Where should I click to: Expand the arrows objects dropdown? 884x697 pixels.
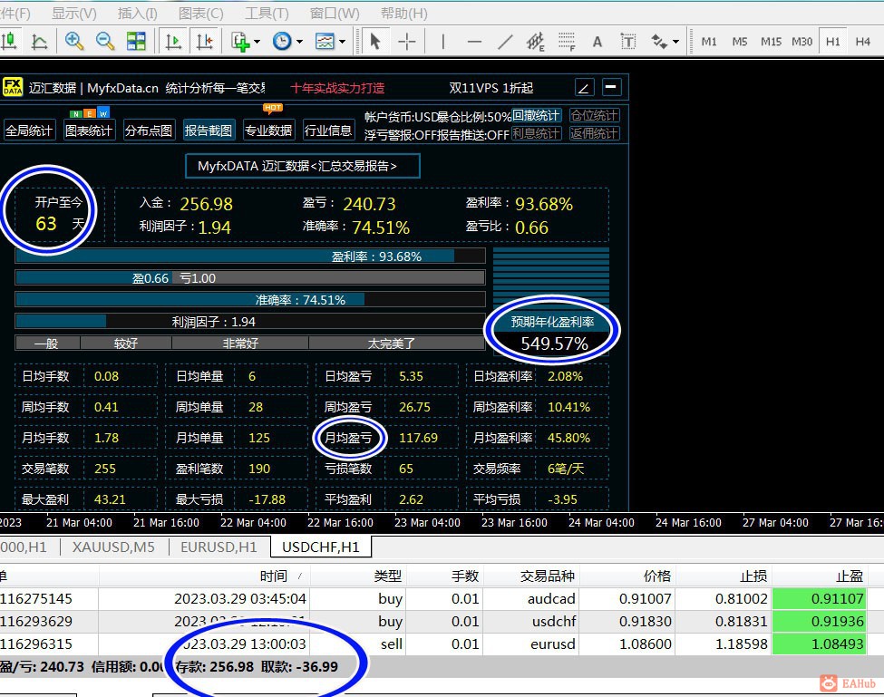(x=676, y=41)
